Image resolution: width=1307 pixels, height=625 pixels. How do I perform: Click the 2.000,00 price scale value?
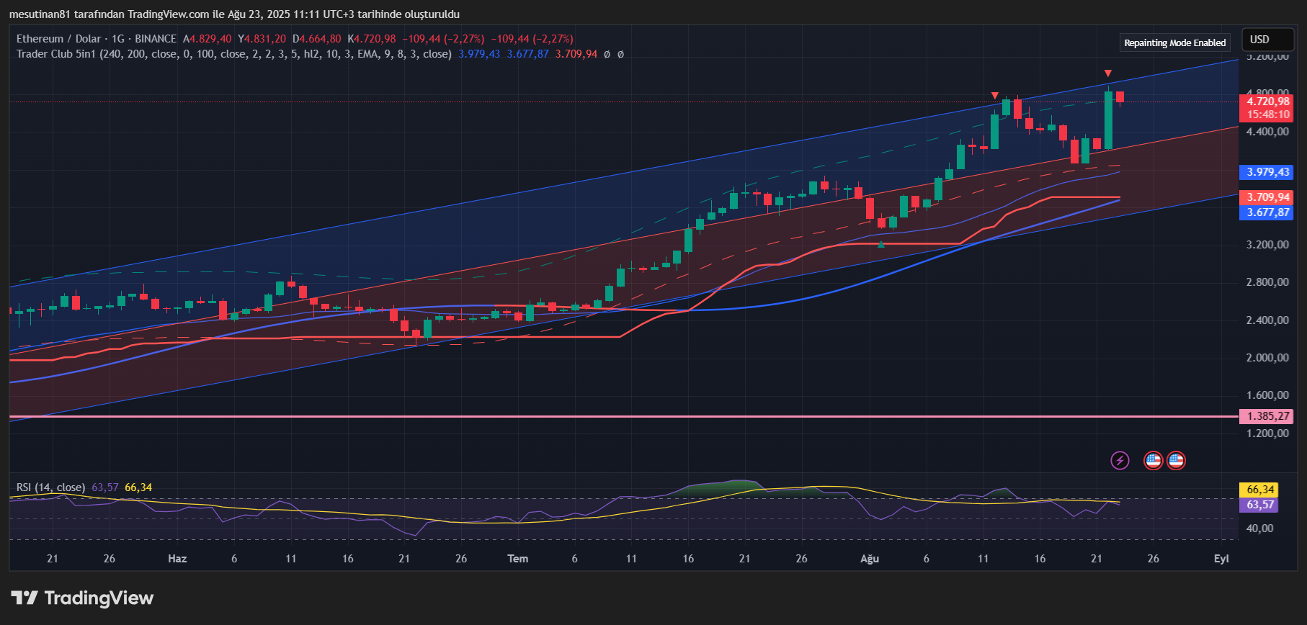(x=1267, y=358)
